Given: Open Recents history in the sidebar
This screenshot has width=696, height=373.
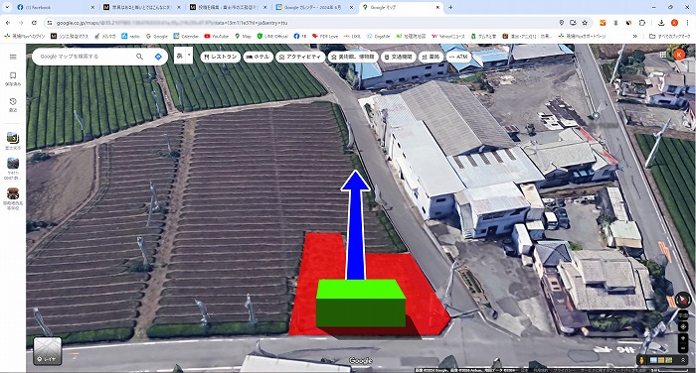Looking at the screenshot, I should coord(13,104).
